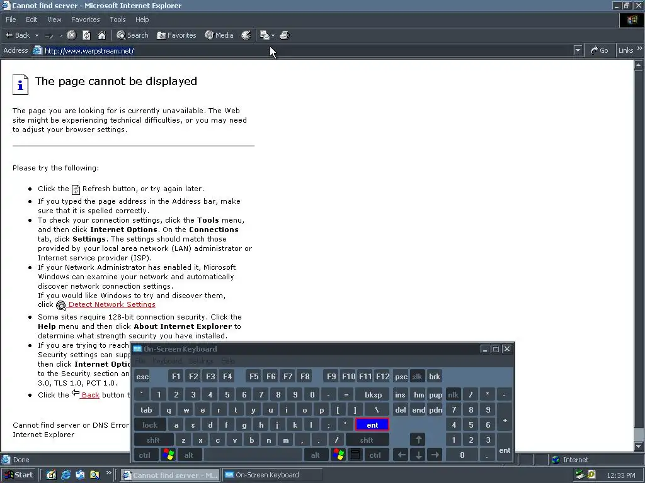Viewport: 645px width, 483px height.
Task: Toggle the slk scroll lock key
Action: [x=417, y=377]
